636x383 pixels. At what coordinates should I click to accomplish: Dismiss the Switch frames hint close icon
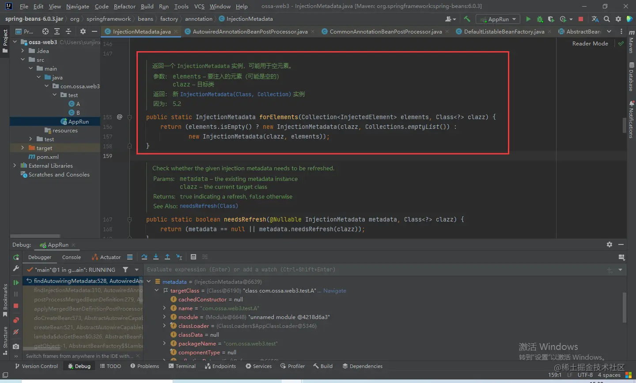[138, 356]
